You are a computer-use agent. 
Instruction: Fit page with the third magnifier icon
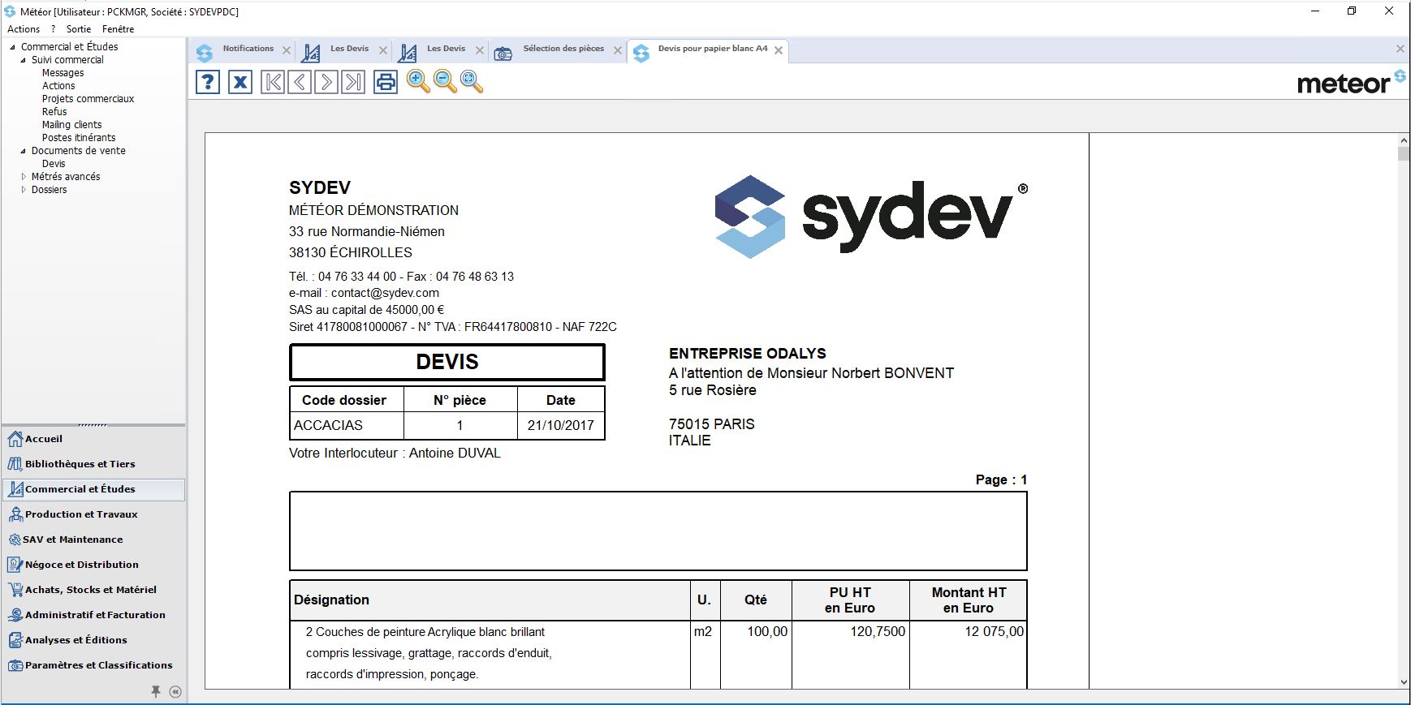(x=472, y=81)
